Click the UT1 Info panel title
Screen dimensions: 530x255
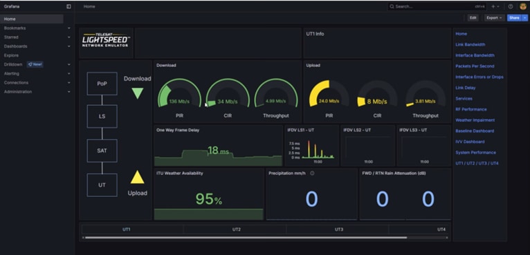click(315, 34)
